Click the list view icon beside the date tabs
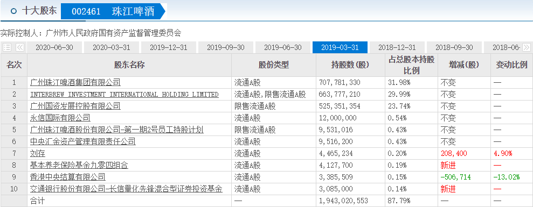 (x=7, y=47)
